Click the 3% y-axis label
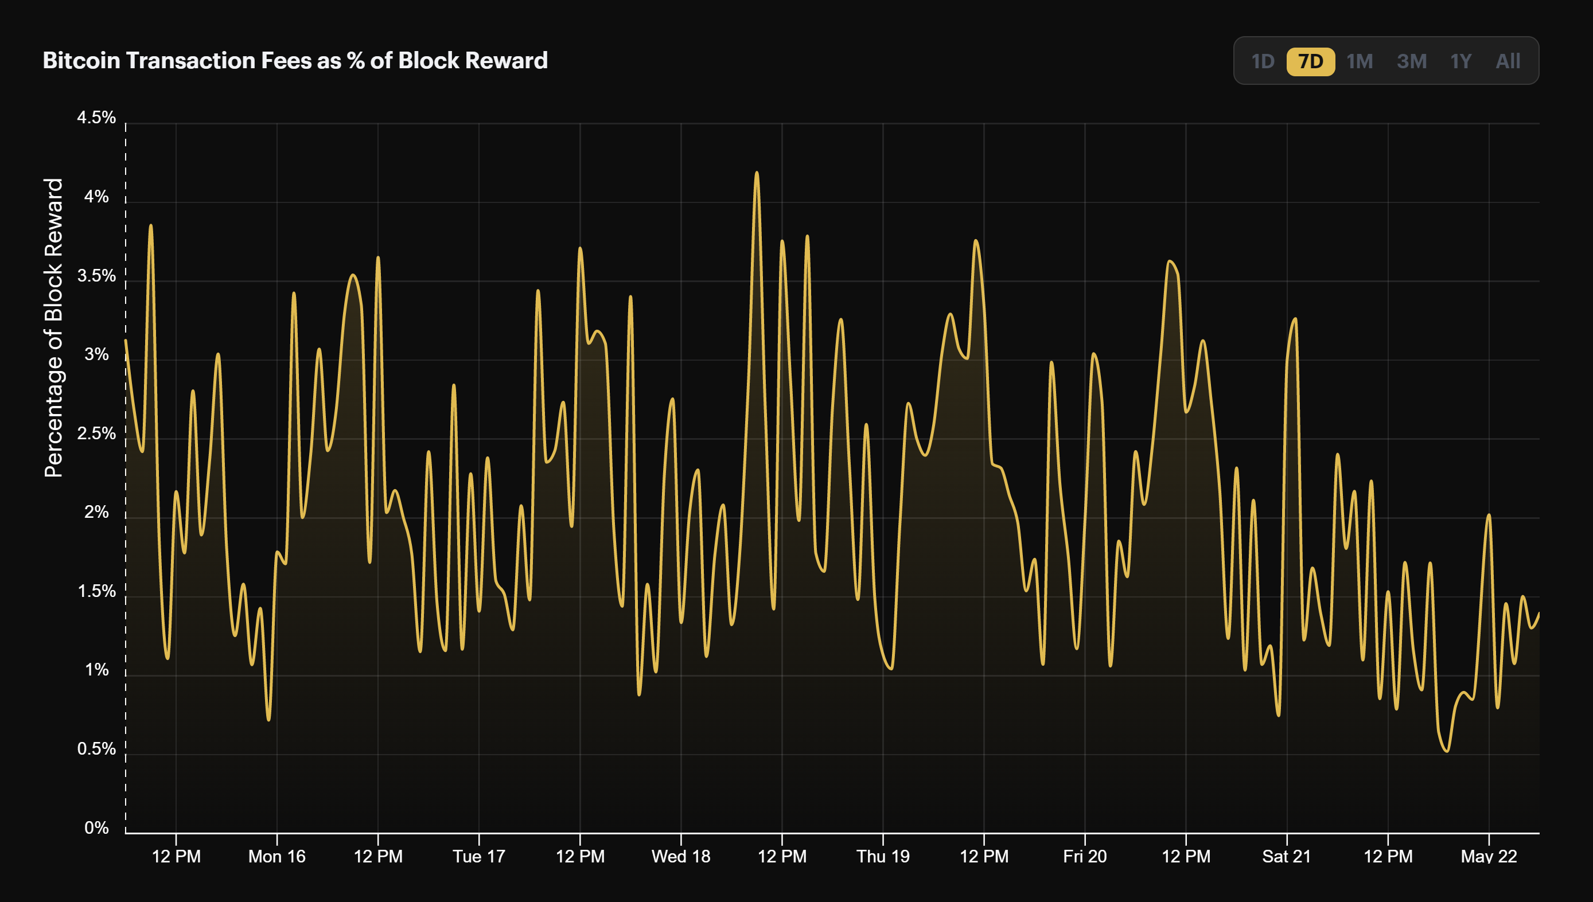Screen dimensions: 1593x902 click(96, 354)
